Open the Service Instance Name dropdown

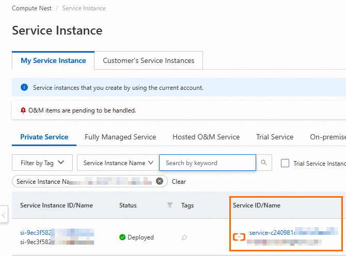[118, 163]
